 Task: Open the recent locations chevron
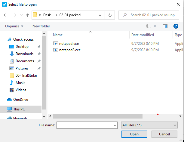click(21, 15)
